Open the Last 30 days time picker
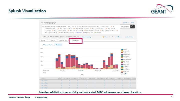 pyautogui.click(x=125, y=27)
